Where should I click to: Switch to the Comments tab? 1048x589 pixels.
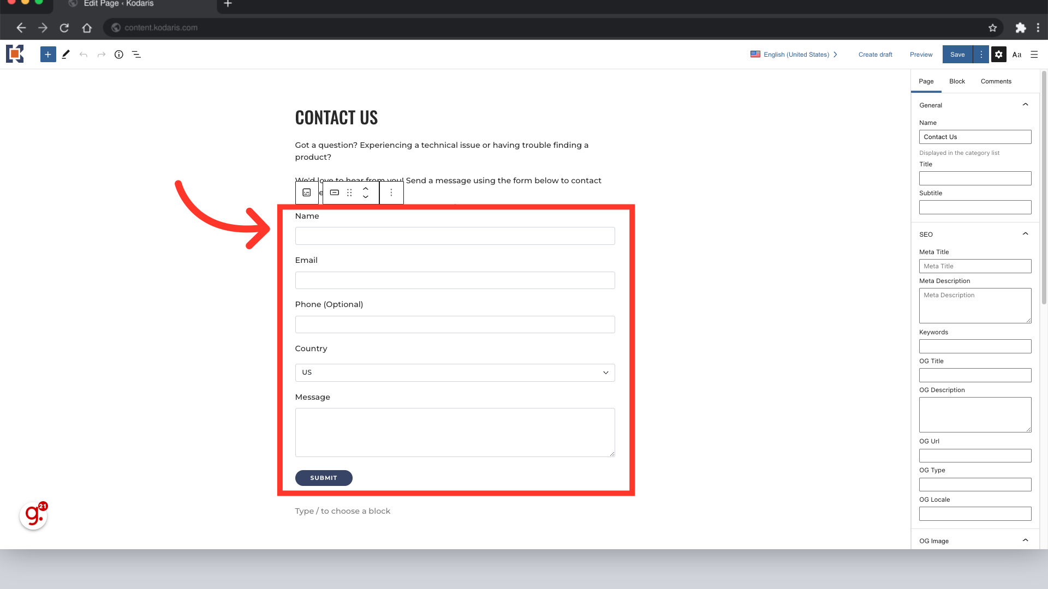coord(996,81)
